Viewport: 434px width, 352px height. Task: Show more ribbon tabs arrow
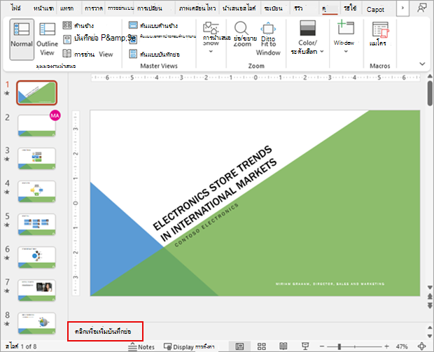point(402,8)
